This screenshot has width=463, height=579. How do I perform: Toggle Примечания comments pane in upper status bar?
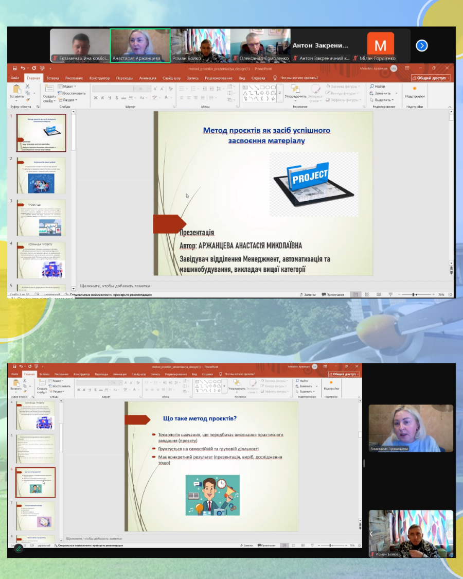coord(332,294)
